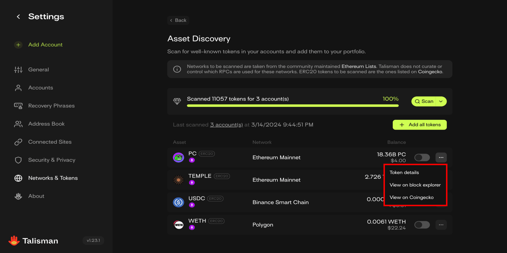This screenshot has height=253, width=507.
Task: Enable the PC token toggle
Action: click(x=422, y=157)
